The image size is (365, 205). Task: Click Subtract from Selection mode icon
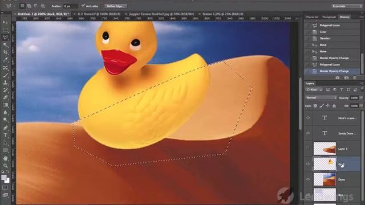[36, 6]
